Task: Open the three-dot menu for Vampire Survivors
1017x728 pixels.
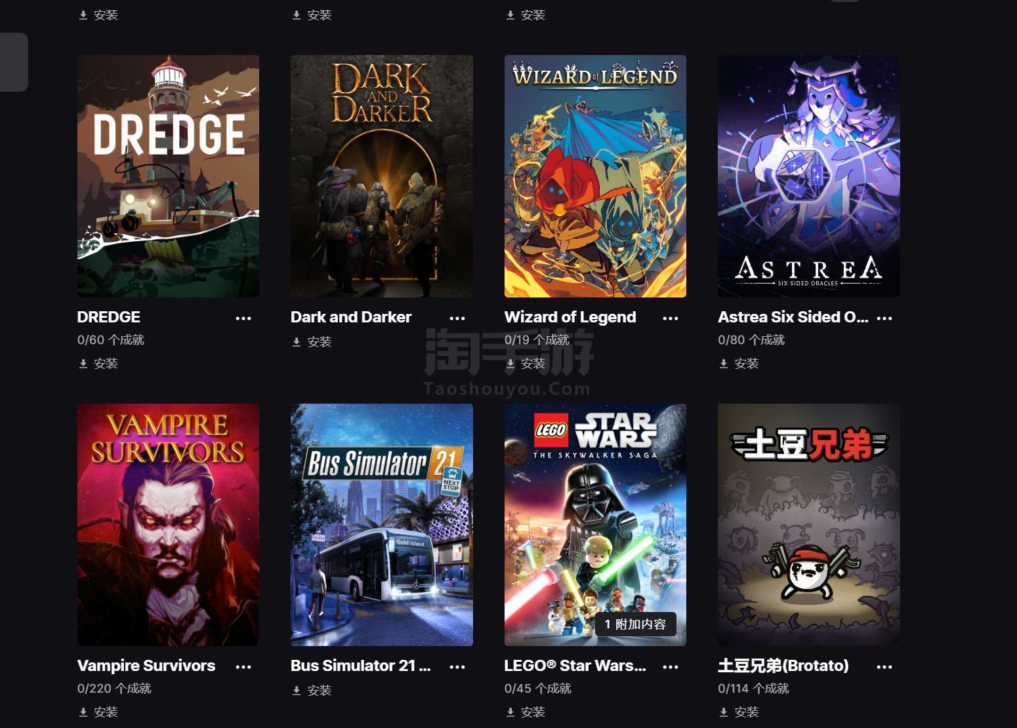Action: click(243, 667)
